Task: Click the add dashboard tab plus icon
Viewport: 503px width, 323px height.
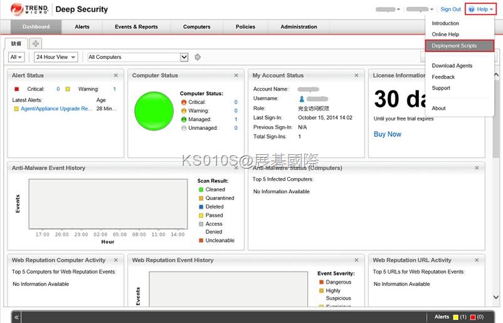Action: (x=36, y=43)
